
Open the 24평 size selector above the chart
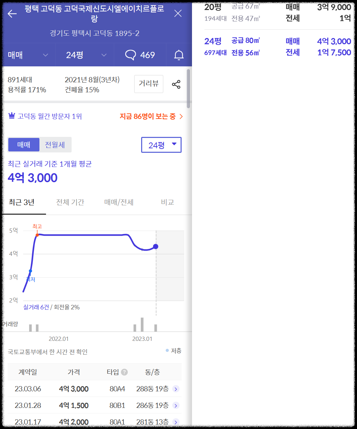coord(161,144)
